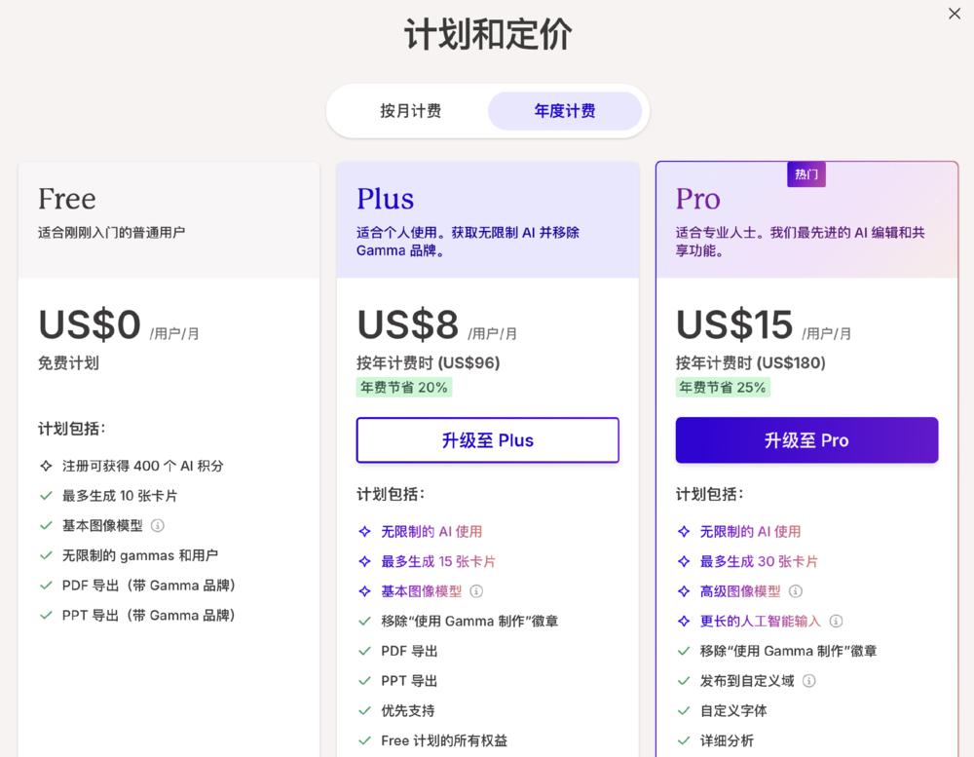Click sparkle icon next to Plus 无限制的 AI 使用

pyautogui.click(x=364, y=532)
